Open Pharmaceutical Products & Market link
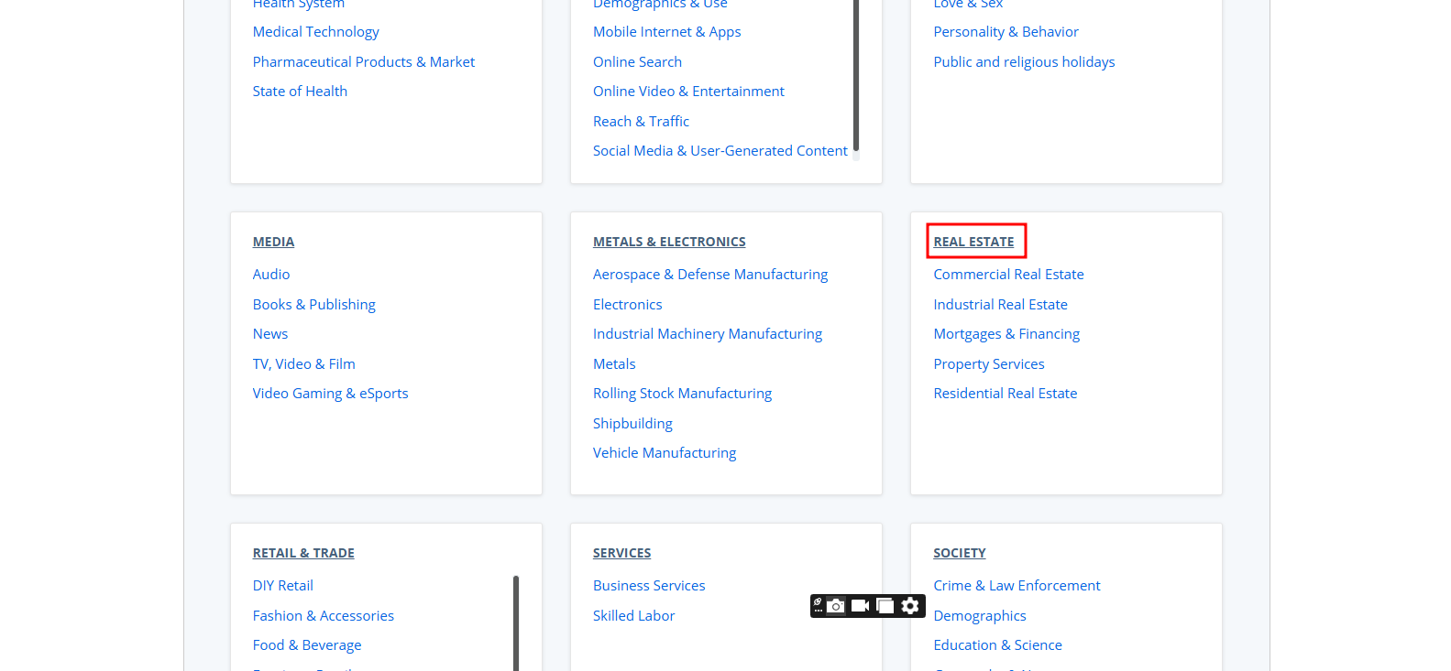 [363, 62]
